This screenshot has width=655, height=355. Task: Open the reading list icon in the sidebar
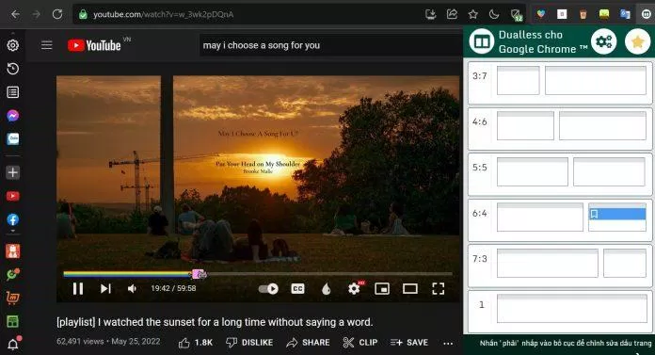tap(12, 92)
